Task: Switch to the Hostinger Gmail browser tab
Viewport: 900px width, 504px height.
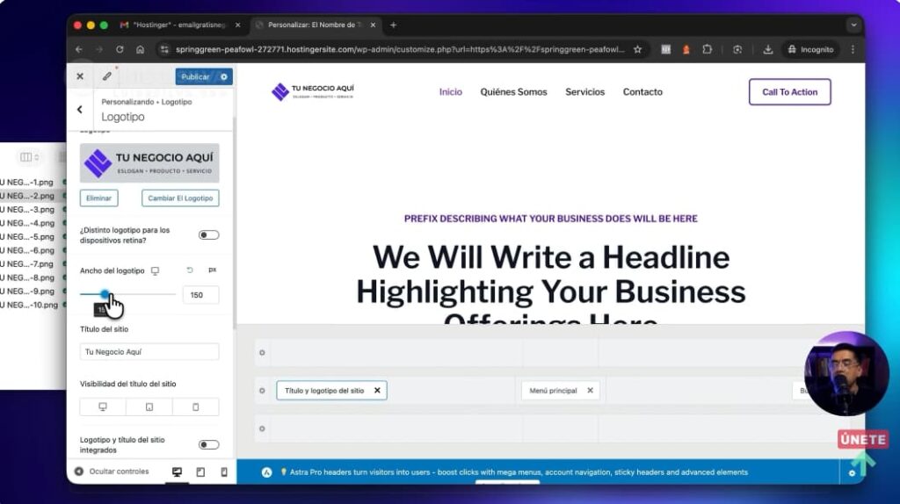Action: pos(180,25)
